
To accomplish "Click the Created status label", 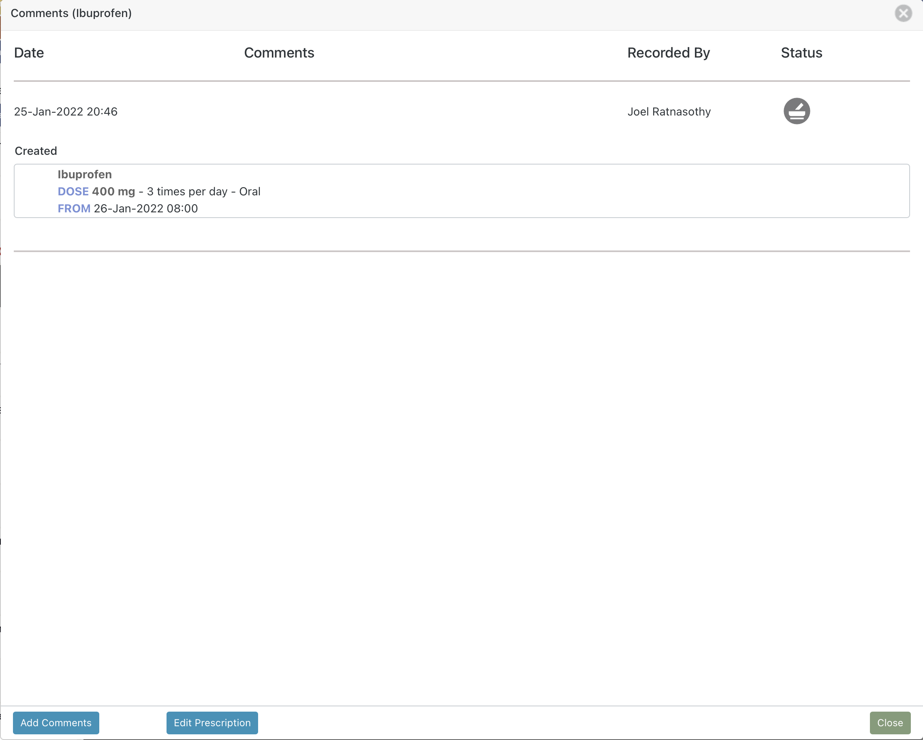I will [x=36, y=151].
